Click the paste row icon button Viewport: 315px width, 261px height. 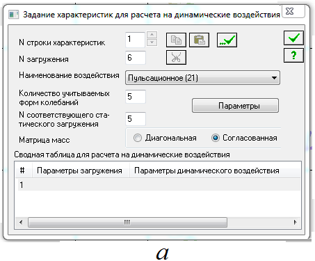[x=199, y=40]
